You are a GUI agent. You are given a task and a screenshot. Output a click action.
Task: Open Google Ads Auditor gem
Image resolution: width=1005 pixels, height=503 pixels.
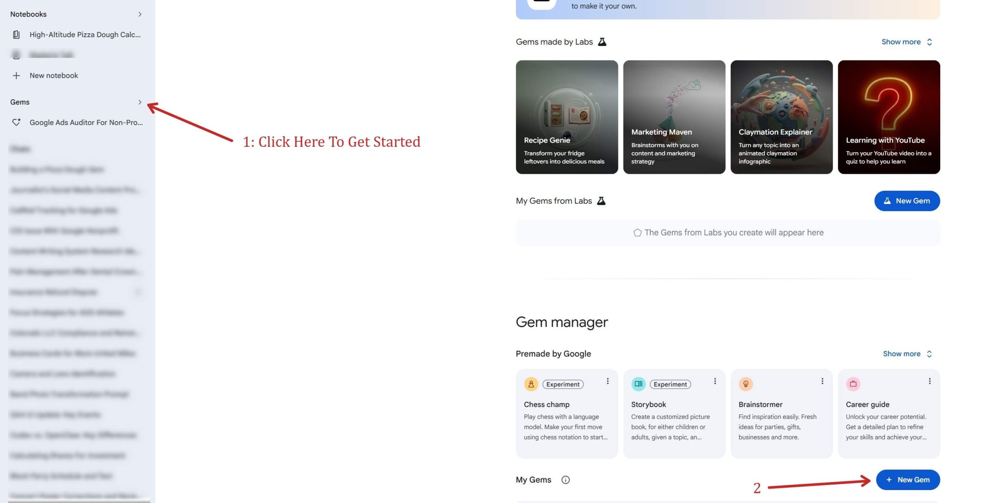(x=86, y=122)
